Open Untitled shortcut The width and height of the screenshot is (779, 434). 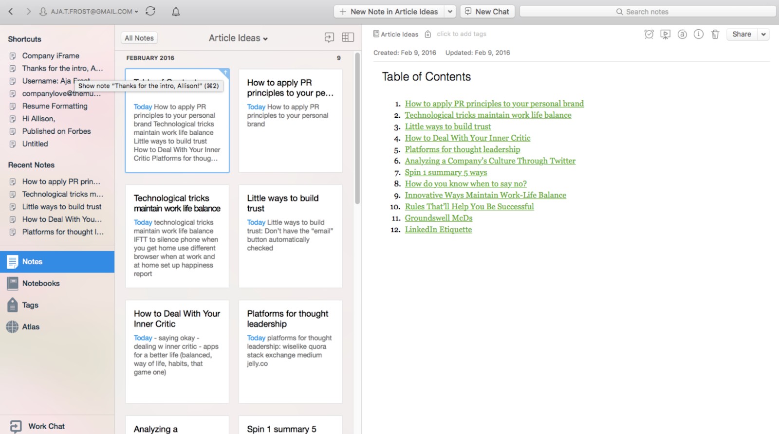35,144
